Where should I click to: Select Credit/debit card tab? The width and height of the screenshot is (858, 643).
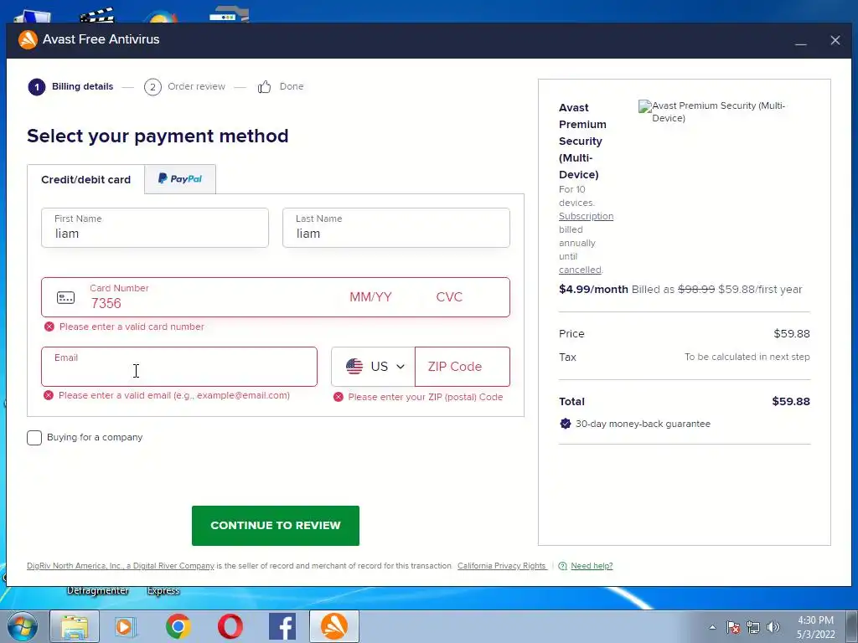click(86, 179)
